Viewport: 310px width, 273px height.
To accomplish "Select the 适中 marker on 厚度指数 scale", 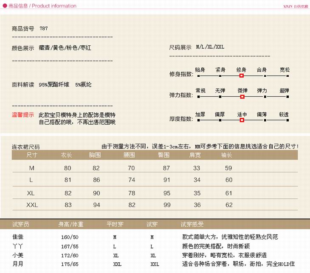I will point(242,120).
